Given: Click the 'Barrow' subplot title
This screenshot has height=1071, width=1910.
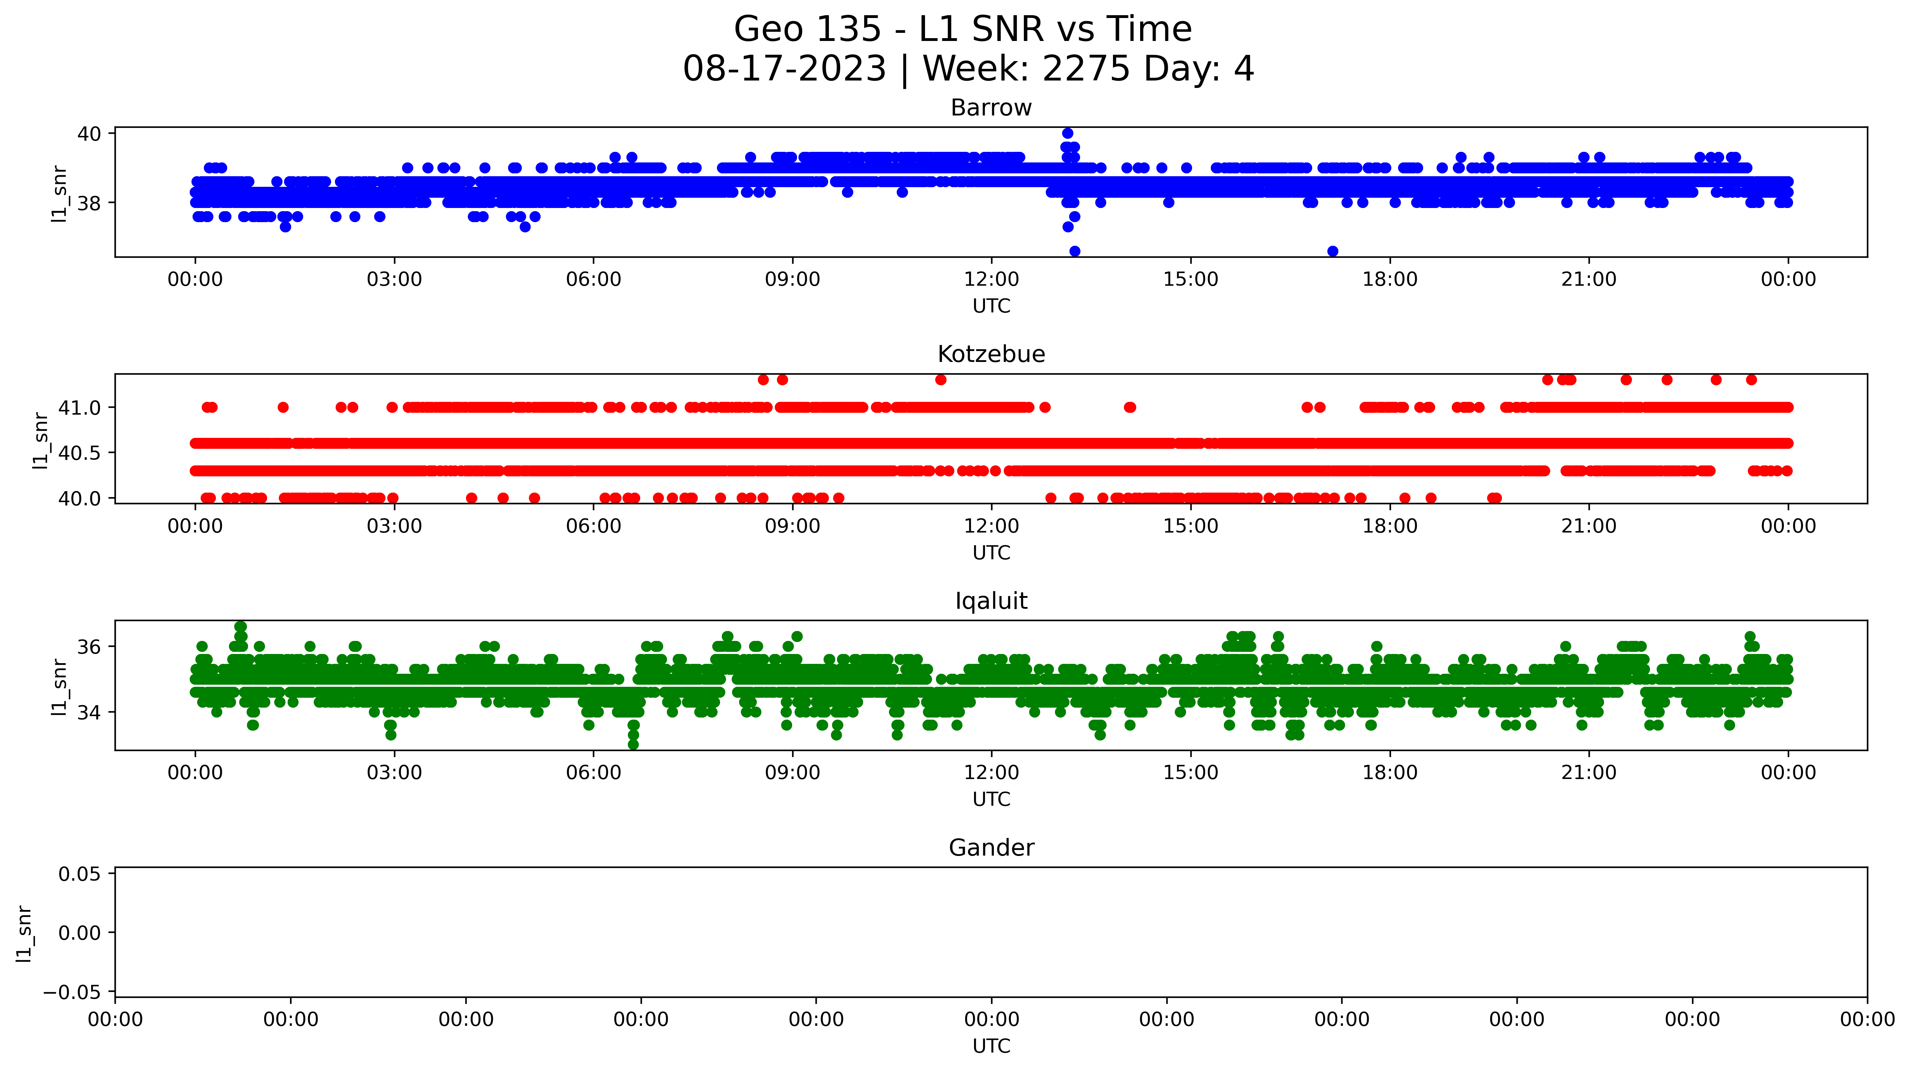Looking at the screenshot, I should point(991,108).
